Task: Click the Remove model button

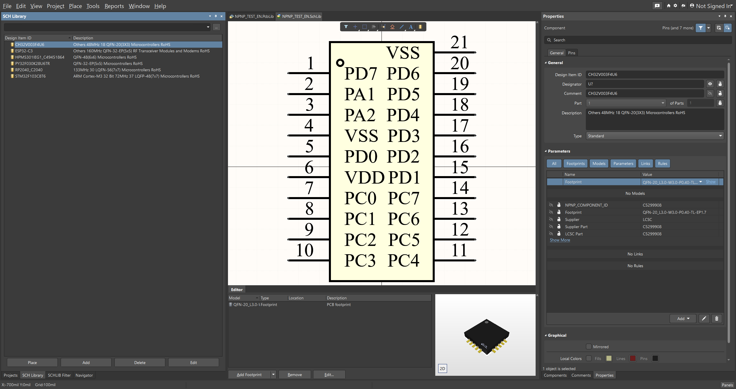Action: pos(295,374)
